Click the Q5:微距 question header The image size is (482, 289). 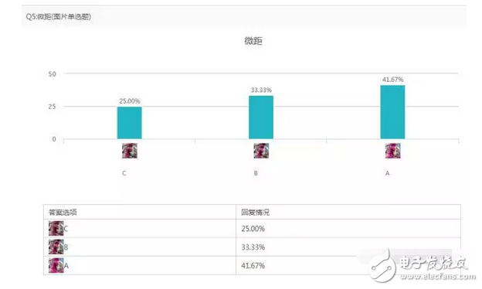coord(59,16)
